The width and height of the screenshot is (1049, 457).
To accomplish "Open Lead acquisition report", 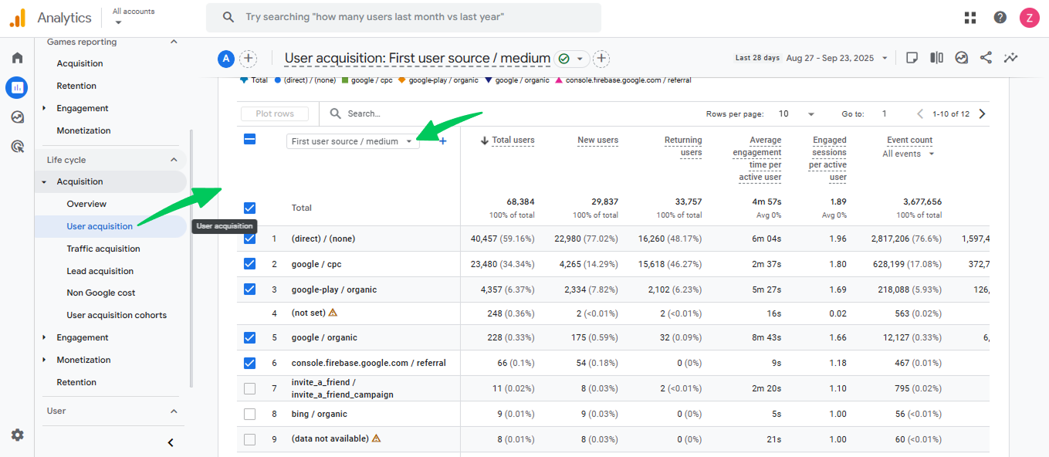I will tap(100, 271).
